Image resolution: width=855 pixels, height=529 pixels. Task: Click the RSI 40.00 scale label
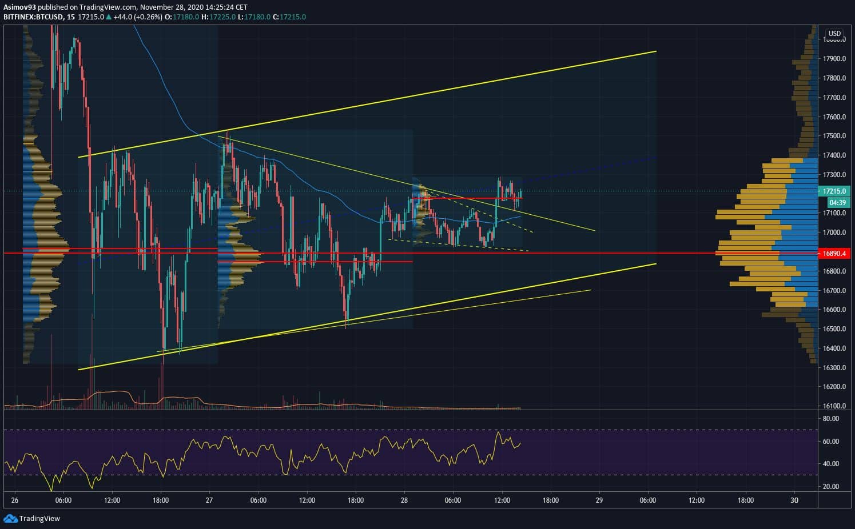831,464
